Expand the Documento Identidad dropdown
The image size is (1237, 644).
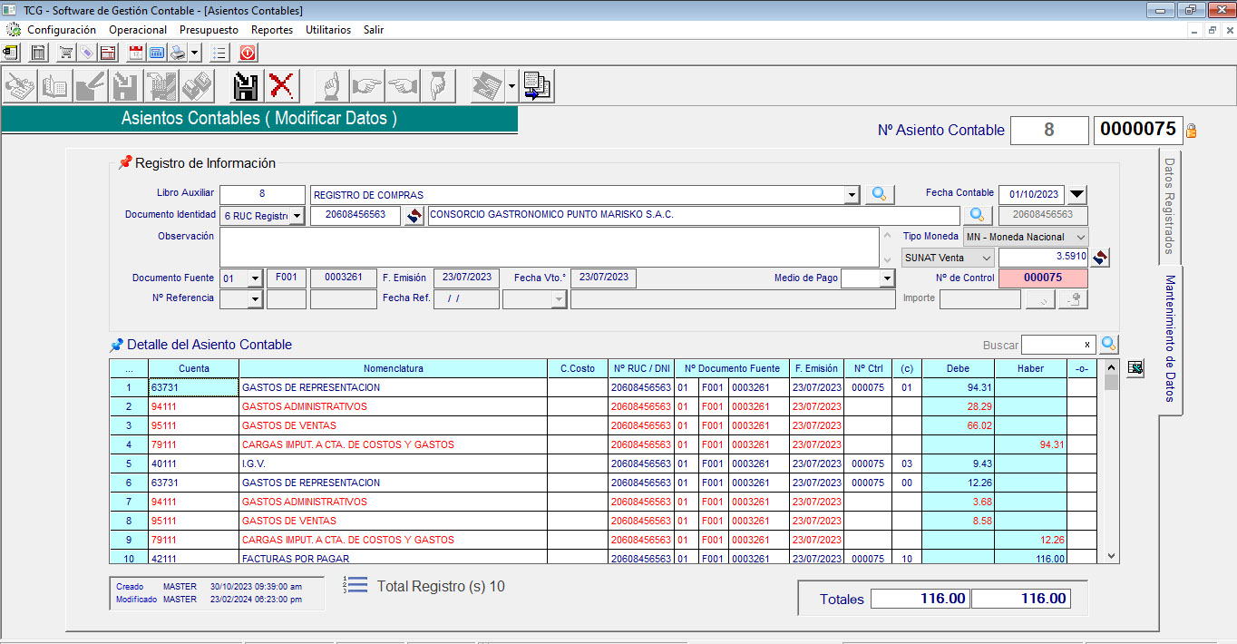(x=297, y=216)
